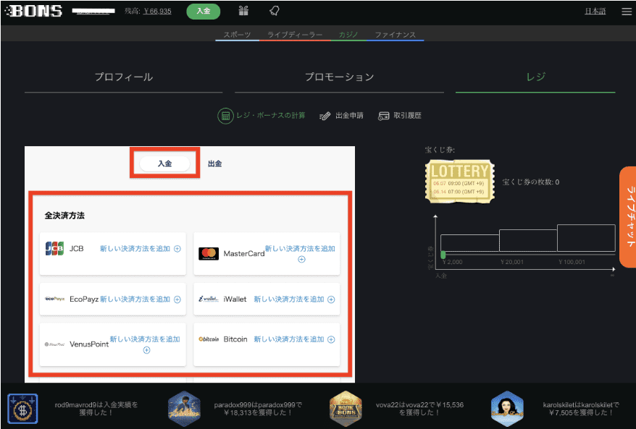The width and height of the screenshot is (636, 429).
Task: Select the 入金 toggle in the cashier panel
Action: (x=164, y=163)
